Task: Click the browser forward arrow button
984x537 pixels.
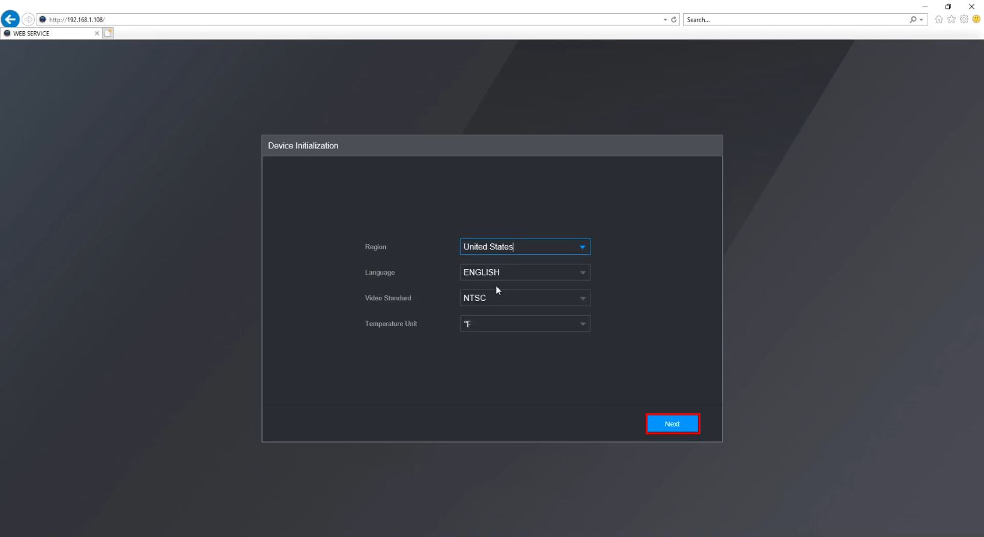Action: (x=28, y=19)
